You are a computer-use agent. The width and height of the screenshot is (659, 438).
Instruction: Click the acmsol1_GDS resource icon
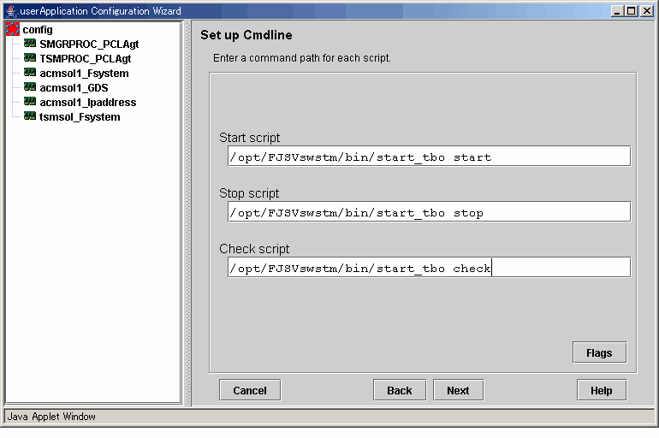pos(30,87)
